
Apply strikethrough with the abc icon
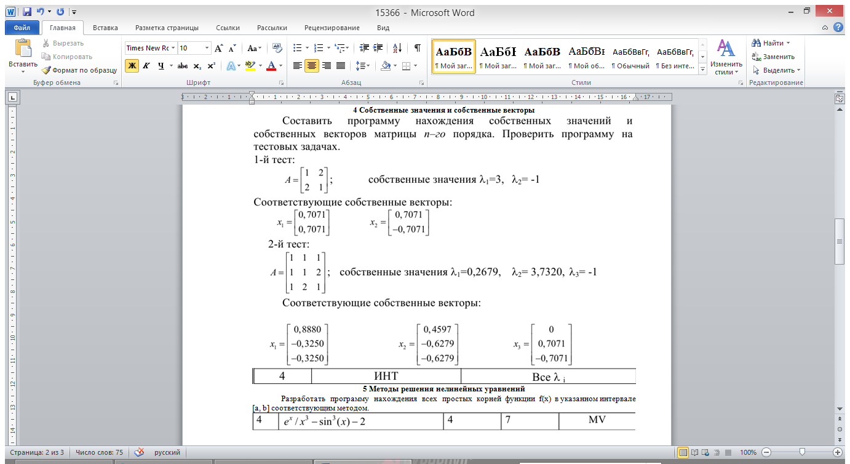[x=182, y=66]
